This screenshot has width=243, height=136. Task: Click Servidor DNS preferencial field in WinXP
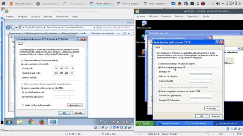pos(201,96)
